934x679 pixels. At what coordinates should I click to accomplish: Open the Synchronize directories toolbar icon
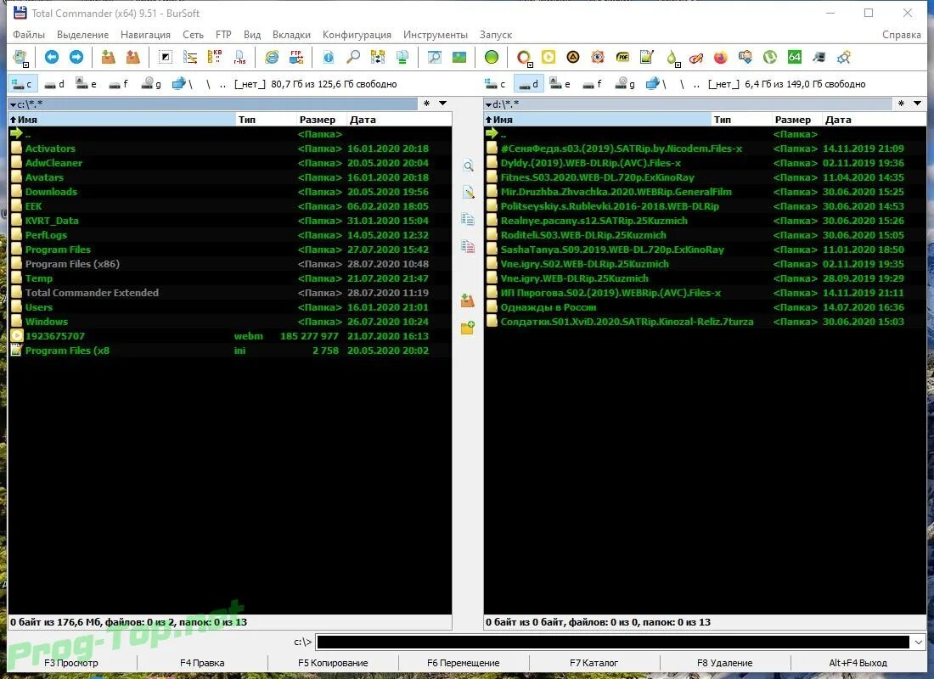(378, 57)
